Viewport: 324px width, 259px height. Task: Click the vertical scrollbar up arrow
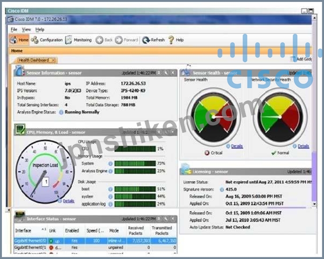pyautogui.click(x=314, y=18)
